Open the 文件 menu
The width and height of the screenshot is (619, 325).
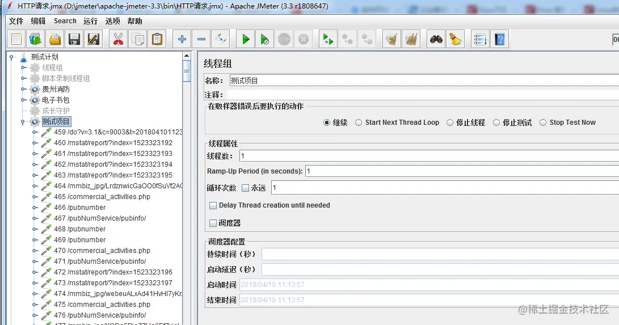click(16, 21)
